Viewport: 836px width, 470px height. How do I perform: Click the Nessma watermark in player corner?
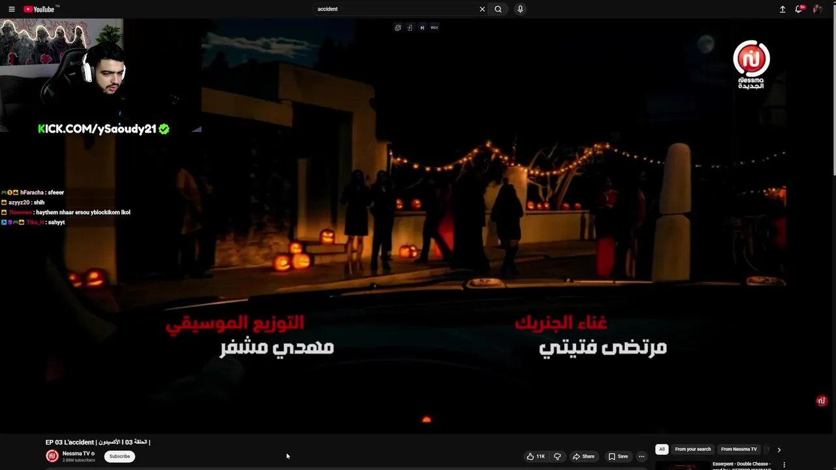751,65
